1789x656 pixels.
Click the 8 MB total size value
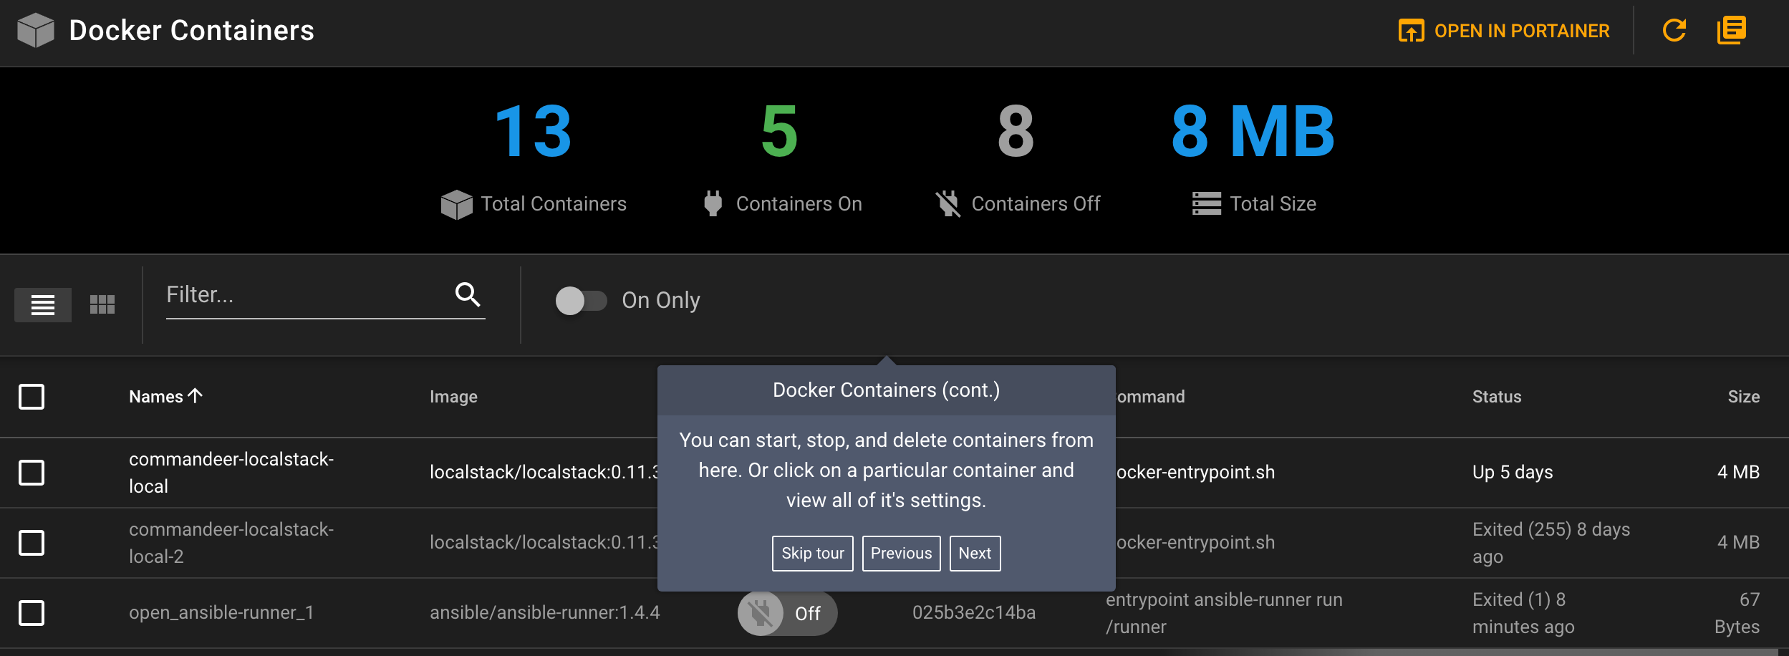pyautogui.click(x=1253, y=131)
